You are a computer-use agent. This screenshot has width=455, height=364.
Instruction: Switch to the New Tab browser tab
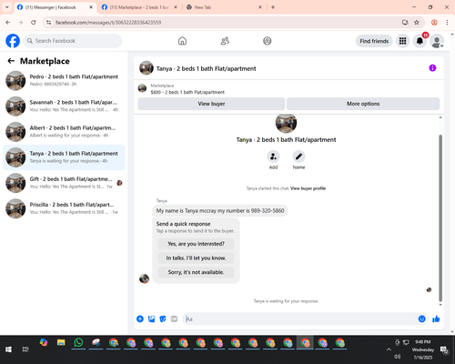pos(224,7)
